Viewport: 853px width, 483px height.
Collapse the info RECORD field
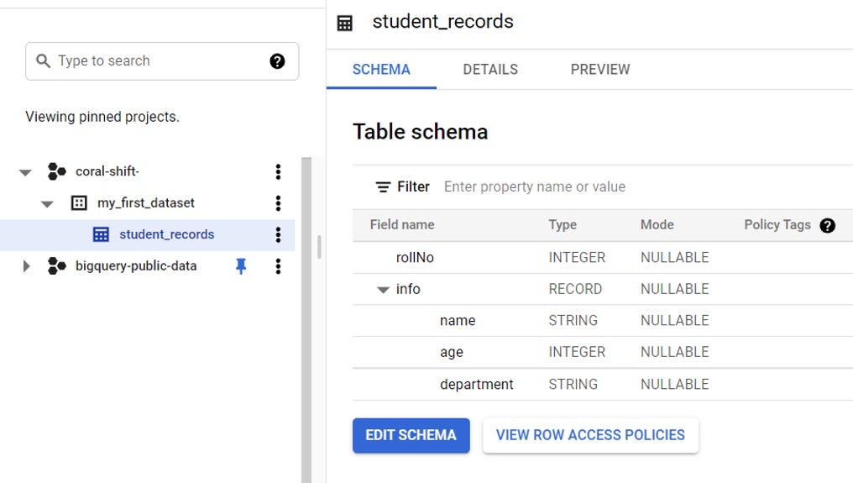[383, 290]
